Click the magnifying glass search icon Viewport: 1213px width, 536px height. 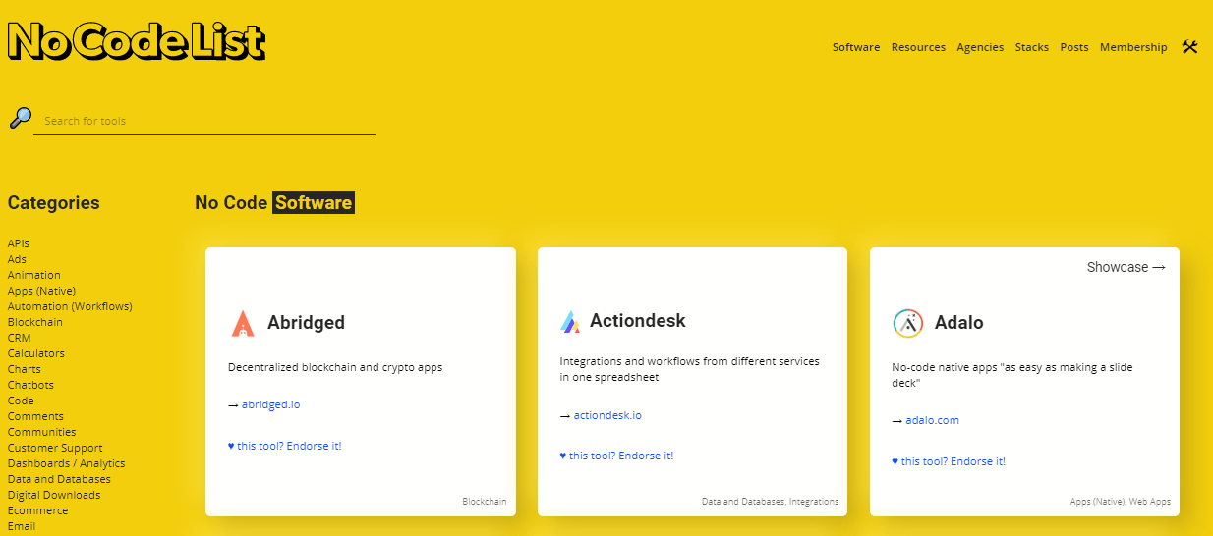point(20,118)
